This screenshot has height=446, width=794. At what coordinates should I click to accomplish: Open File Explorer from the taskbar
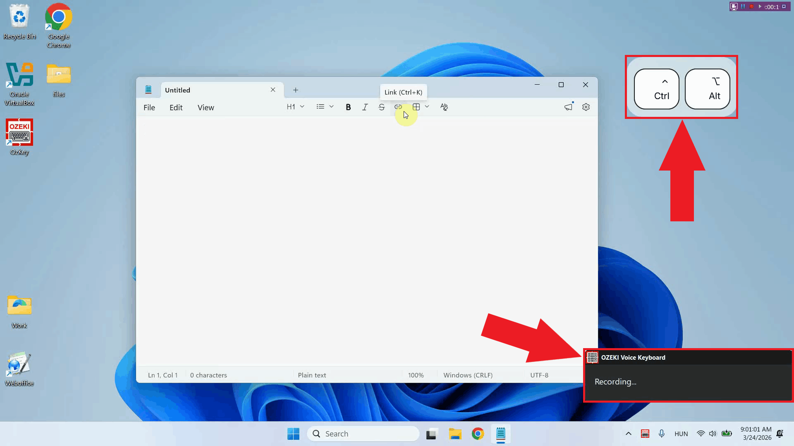pyautogui.click(x=455, y=434)
